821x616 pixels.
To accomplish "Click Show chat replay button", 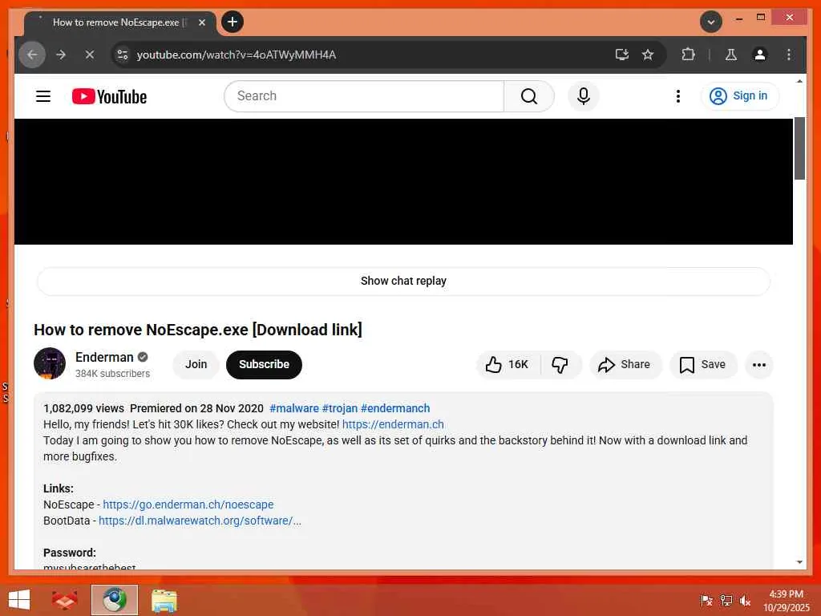I will click(x=403, y=281).
